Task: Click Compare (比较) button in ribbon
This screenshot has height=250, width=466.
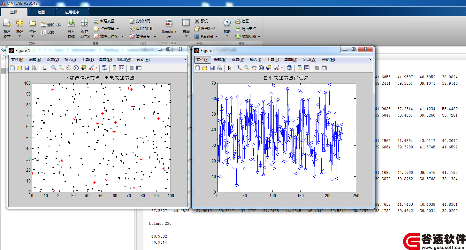Action: click(x=48, y=32)
